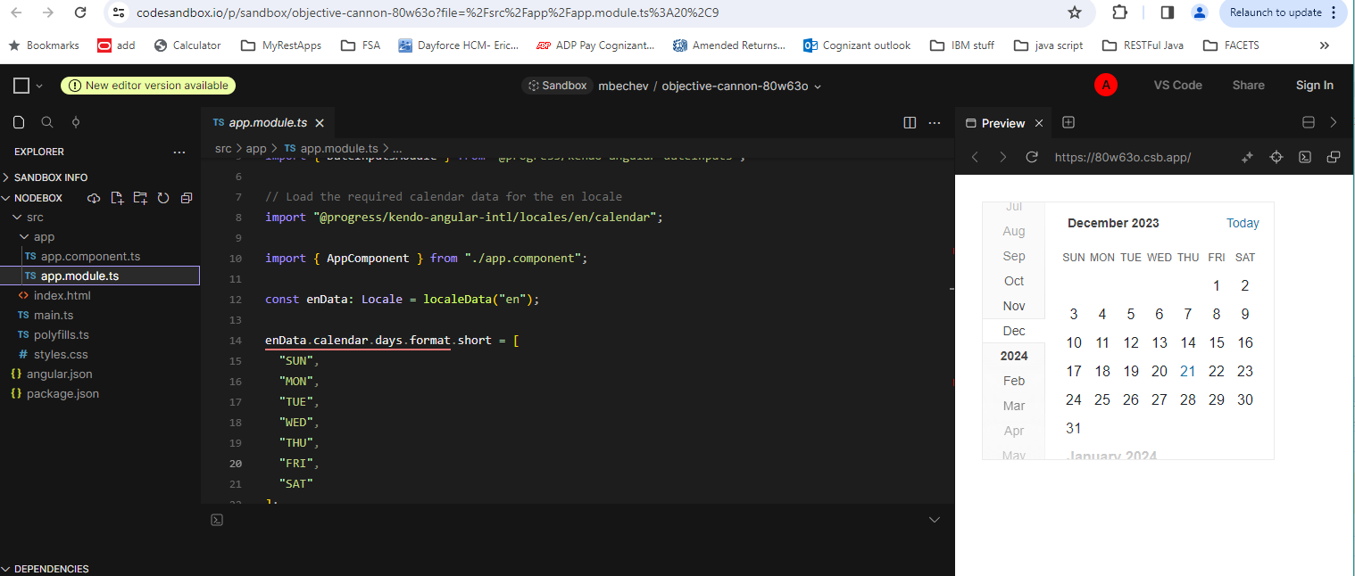Switch to the Preview tab
Screen dimensions: 1355x576
tap(1002, 123)
